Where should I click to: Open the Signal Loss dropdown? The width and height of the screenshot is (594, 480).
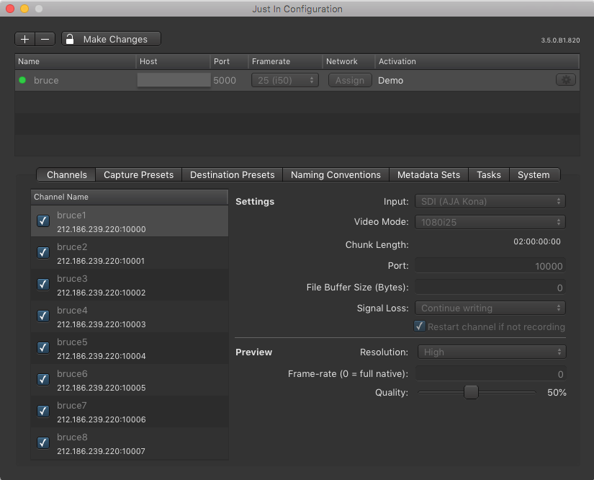490,308
